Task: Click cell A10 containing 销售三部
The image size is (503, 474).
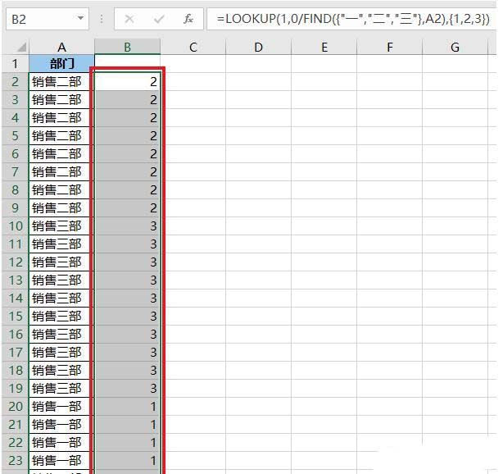Action: tap(61, 226)
